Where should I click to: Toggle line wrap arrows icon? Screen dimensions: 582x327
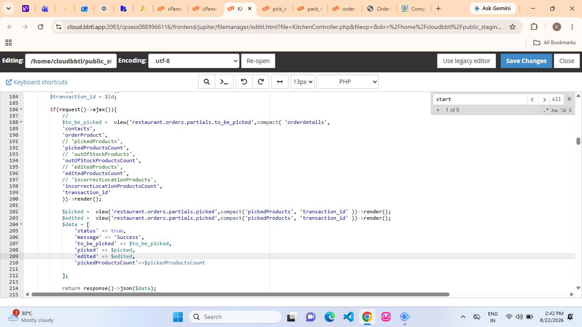pyautogui.click(x=280, y=82)
